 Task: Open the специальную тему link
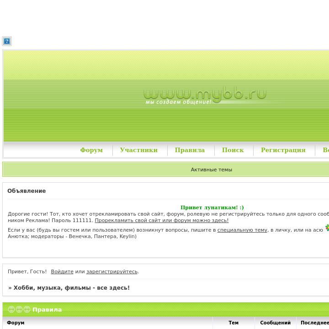pyautogui.click(x=242, y=230)
